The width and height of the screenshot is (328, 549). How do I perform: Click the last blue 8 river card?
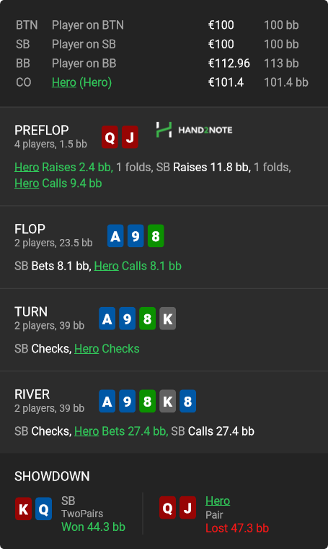(x=188, y=401)
